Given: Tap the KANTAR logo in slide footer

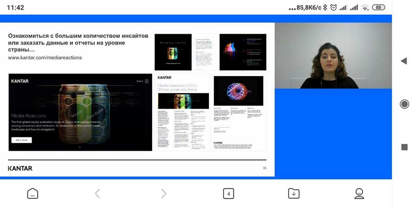Looking at the screenshot, I should [x=20, y=168].
